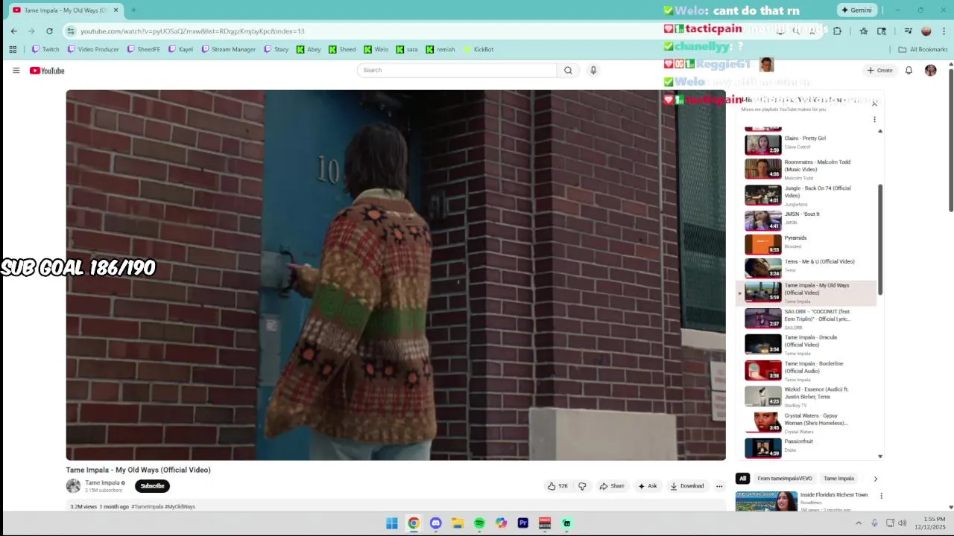
Task: Open the Tame Impala channel avatar
Action: coord(73,486)
